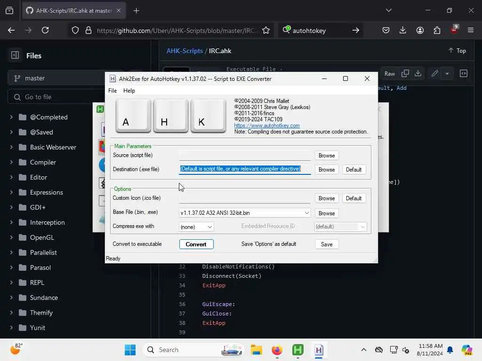This screenshot has height=361, width=482.
Task: Reset destination to Default
Action: (x=353, y=170)
